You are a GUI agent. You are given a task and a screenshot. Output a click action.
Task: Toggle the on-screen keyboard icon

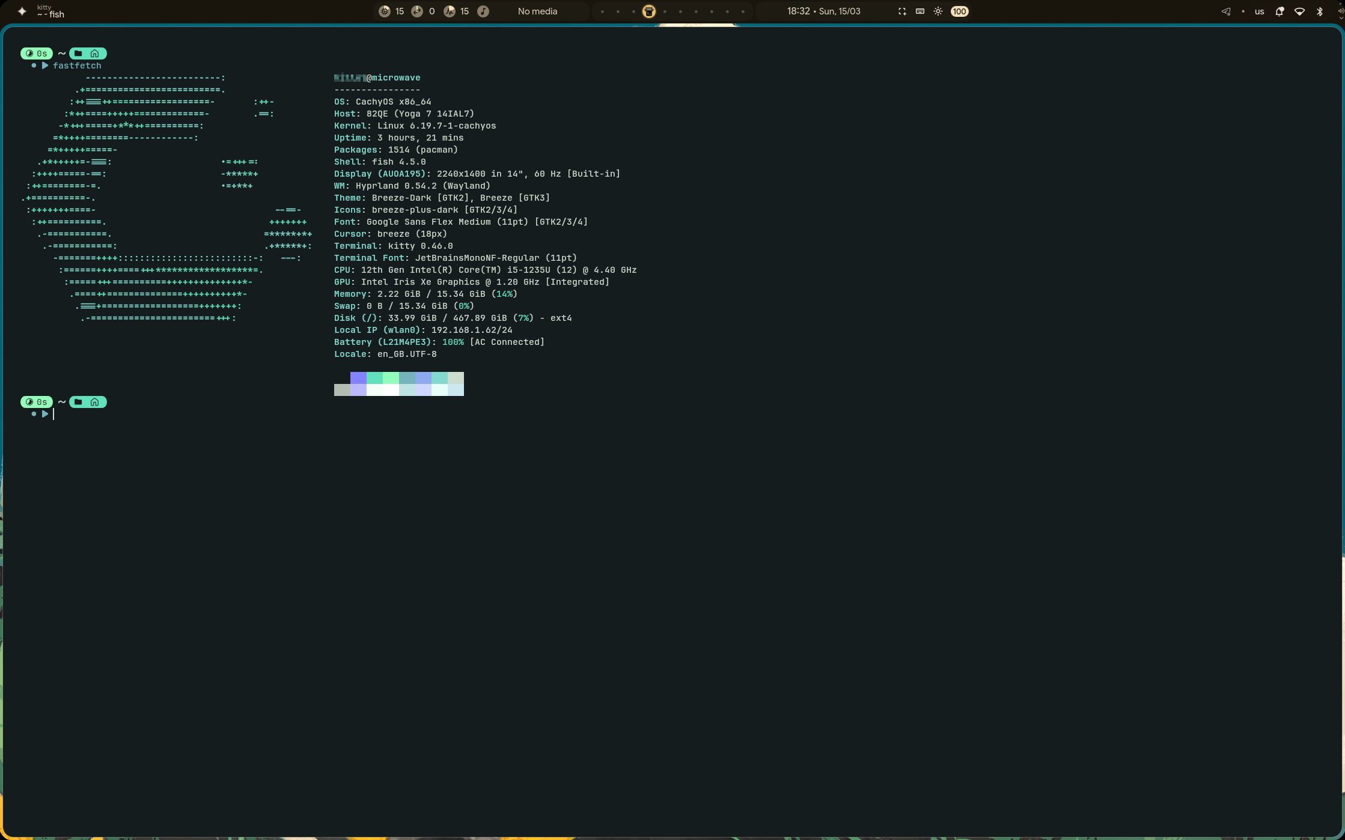[x=920, y=11]
